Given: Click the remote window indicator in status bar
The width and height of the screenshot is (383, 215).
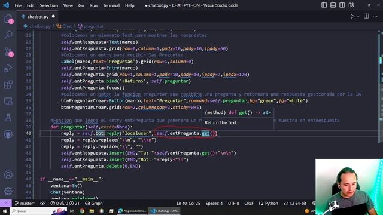Looking at the screenshot, I should [5, 203].
